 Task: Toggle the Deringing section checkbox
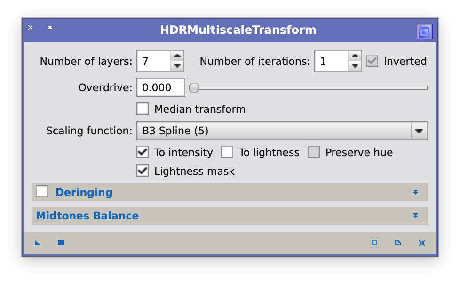42,192
